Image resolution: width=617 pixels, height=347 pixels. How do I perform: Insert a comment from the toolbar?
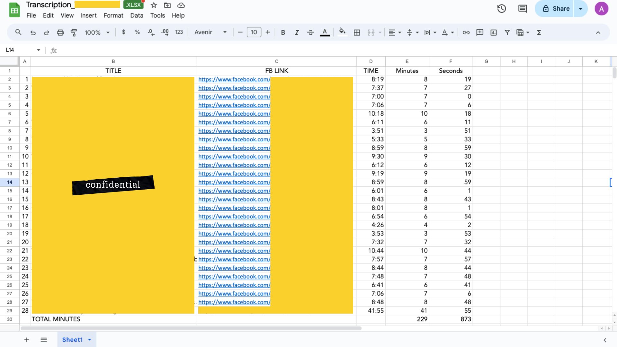[480, 32]
